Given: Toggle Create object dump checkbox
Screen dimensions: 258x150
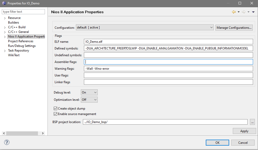Looking at the screenshot, I should 55,109.
